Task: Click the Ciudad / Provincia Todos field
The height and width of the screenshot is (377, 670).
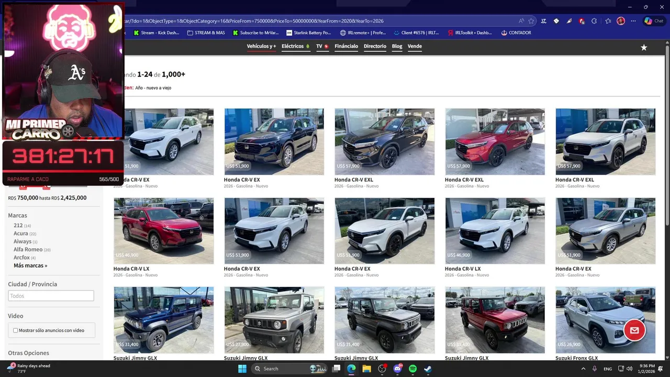Action: click(x=51, y=296)
